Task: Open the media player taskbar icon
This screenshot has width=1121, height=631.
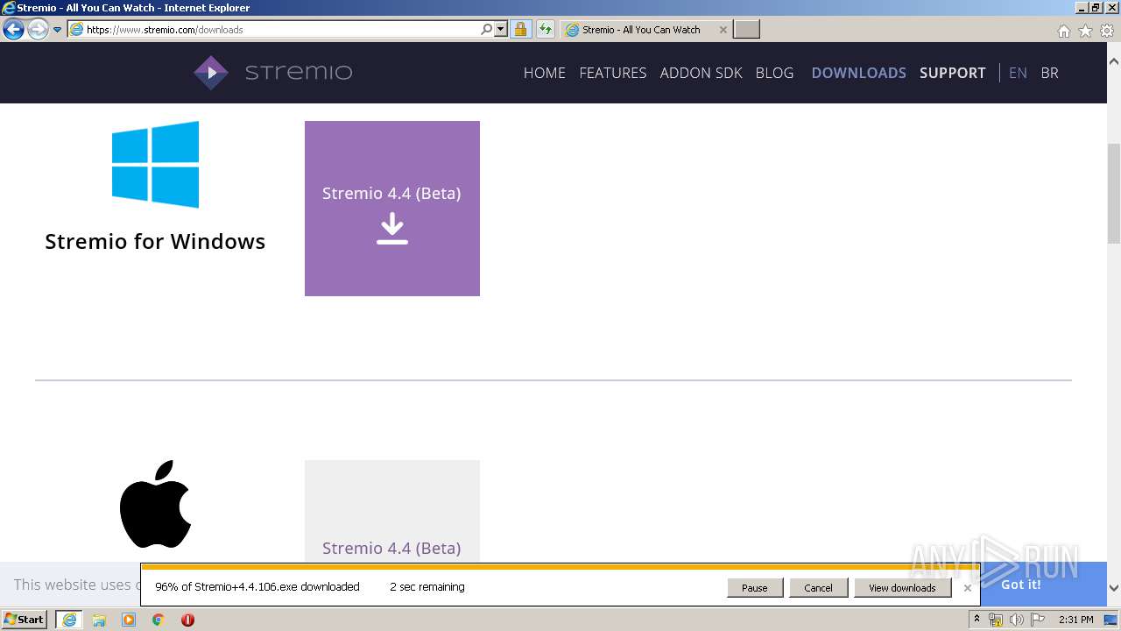Action: pyautogui.click(x=129, y=620)
